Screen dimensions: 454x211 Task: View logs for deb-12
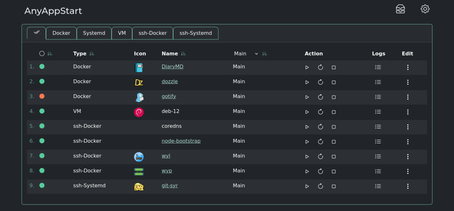[x=378, y=112]
